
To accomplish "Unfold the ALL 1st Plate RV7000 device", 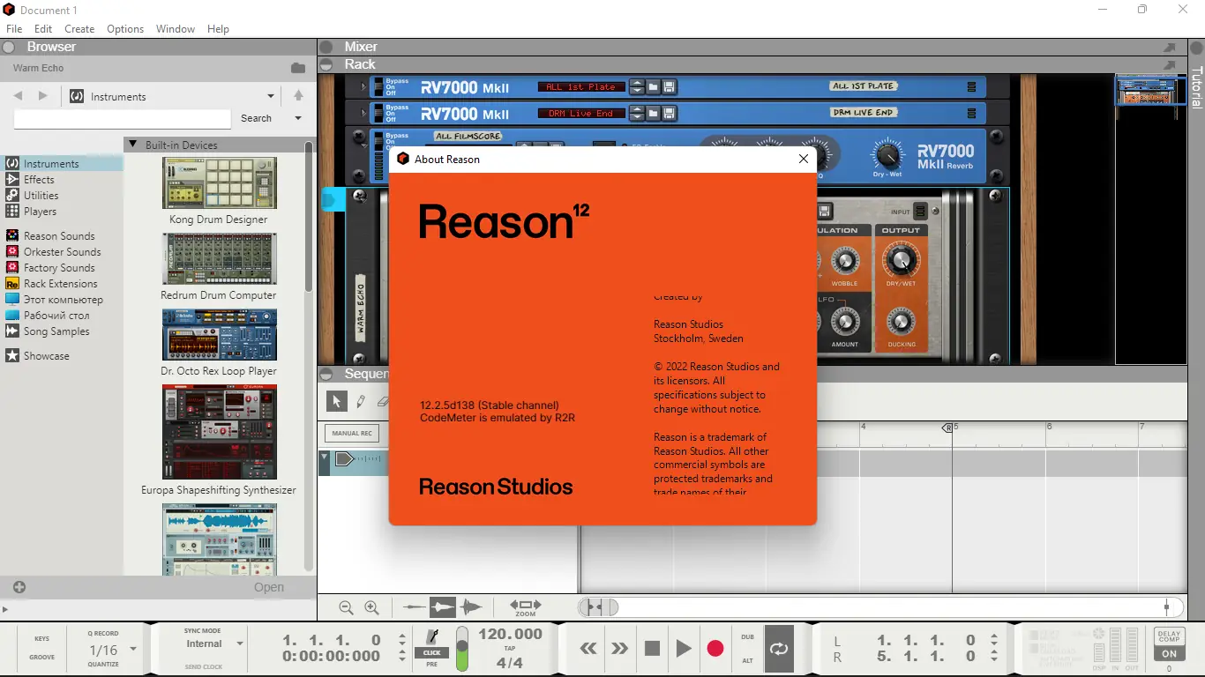I will (363, 87).
